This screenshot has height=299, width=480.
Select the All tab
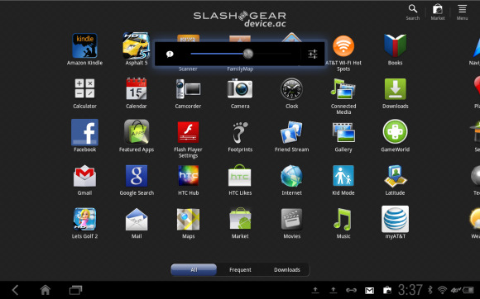(194, 270)
